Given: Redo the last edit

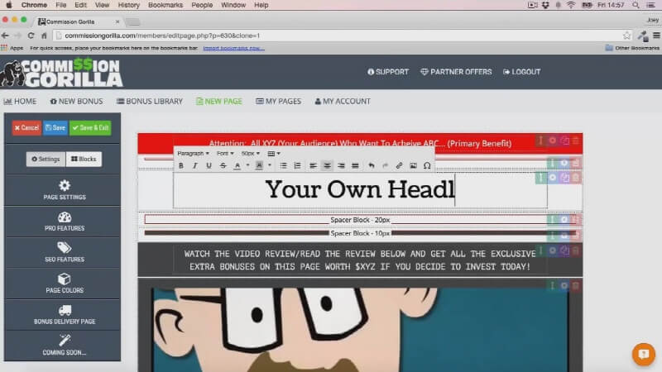Looking at the screenshot, I should [x=385, y=166].
